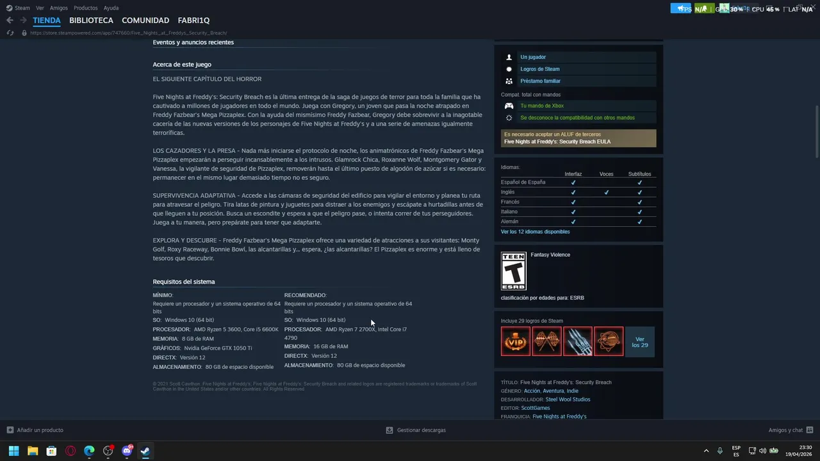Click the Ver los 29 achievements button
The height and width of the screenshot is (461, 820).
639,341
